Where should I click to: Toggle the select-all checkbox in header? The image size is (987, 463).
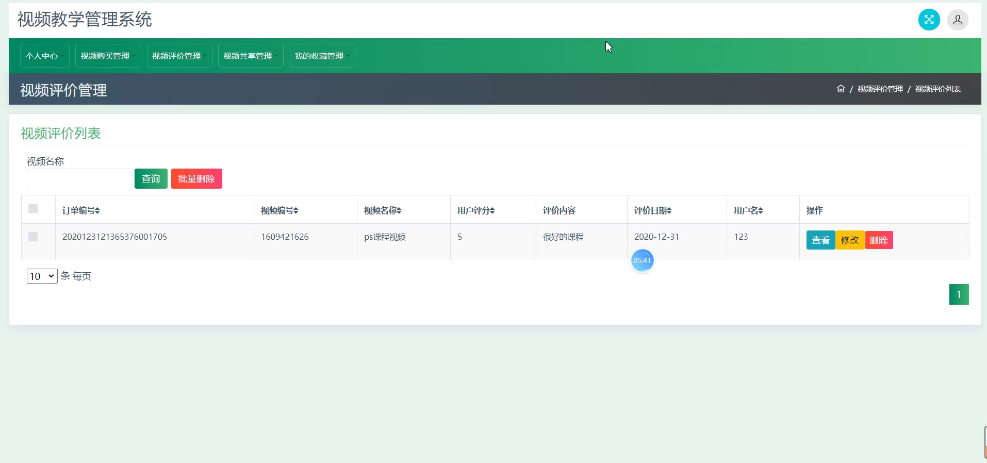pyautogui.click(x=33, y=208)
